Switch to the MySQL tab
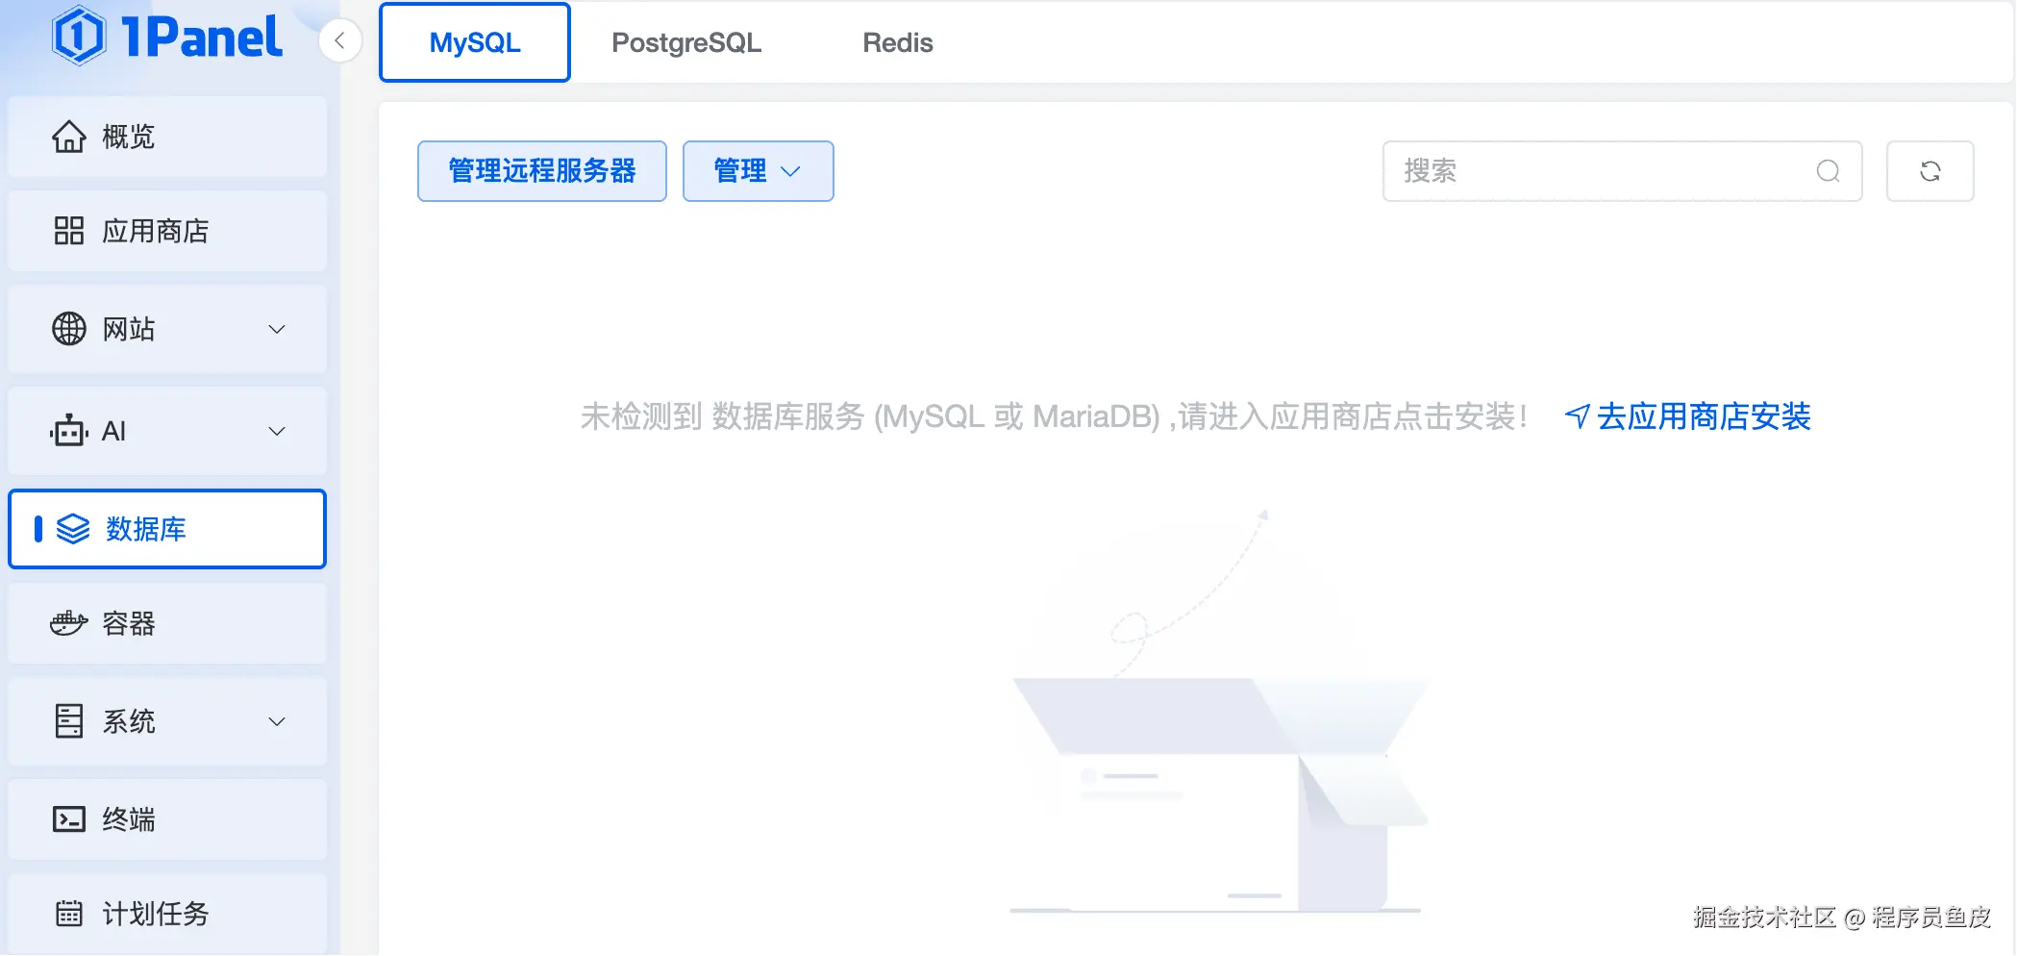Viewport: 2017px width, 956px height. point(475,42)
